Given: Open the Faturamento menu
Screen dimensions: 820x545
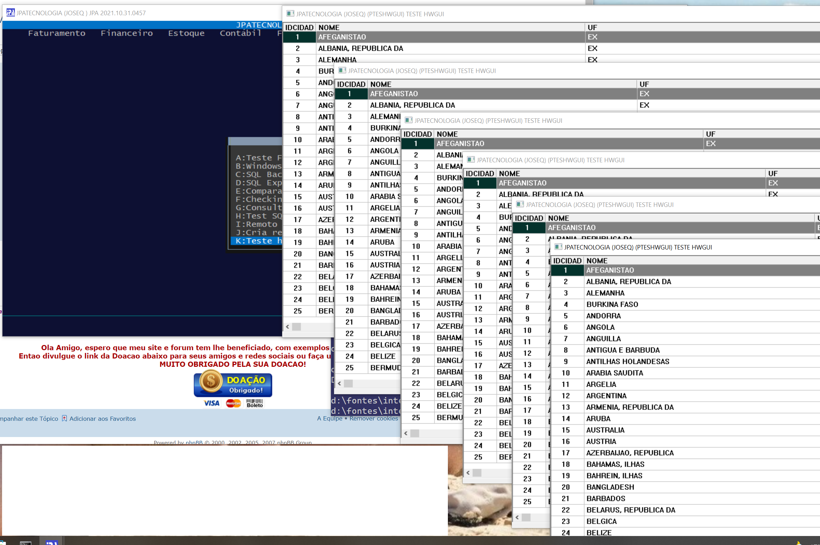Looking at the screenshot, I should tap(57, 33).
